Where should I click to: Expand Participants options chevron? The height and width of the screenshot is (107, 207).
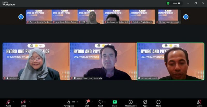(78, 102)
